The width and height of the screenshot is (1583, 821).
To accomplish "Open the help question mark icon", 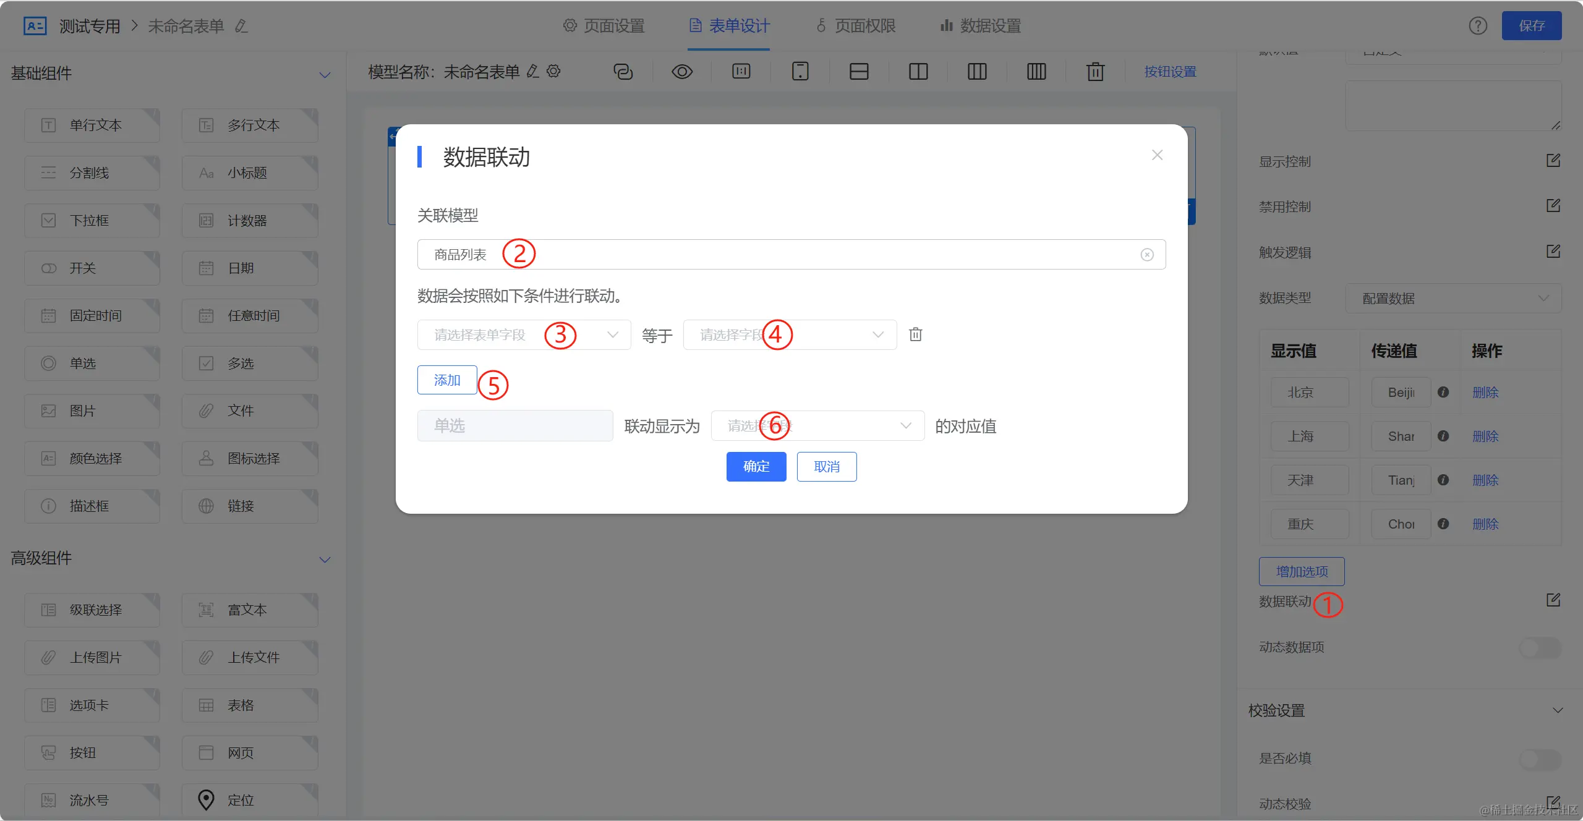I will (1478, 26).
